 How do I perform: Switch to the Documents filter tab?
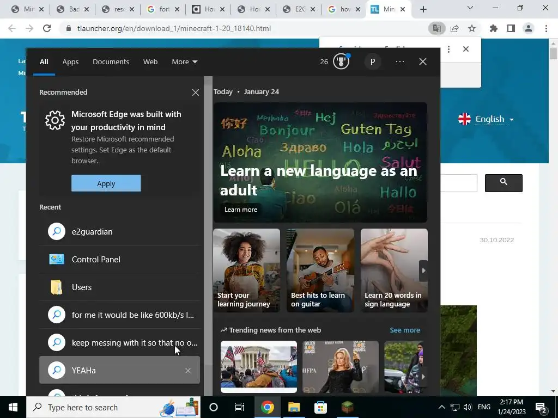[x=111, y=62]
